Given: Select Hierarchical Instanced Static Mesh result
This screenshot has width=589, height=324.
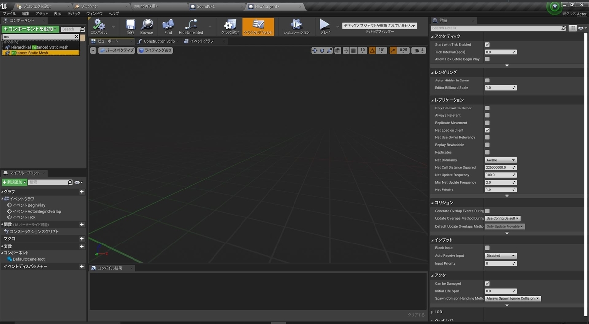Looking at the screenshot, I should pyautogui.click(x=41, y=47).
